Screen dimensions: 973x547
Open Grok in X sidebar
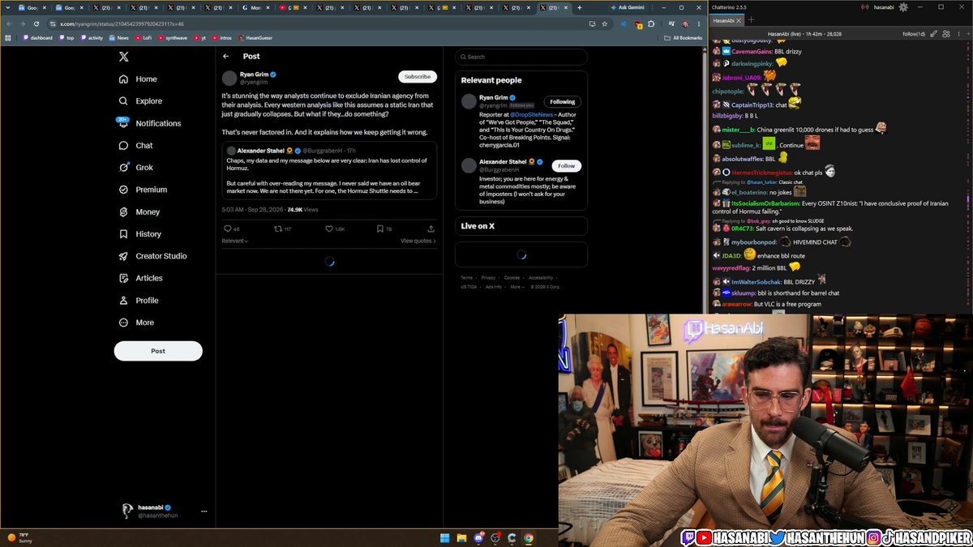[x=135, y=168]
